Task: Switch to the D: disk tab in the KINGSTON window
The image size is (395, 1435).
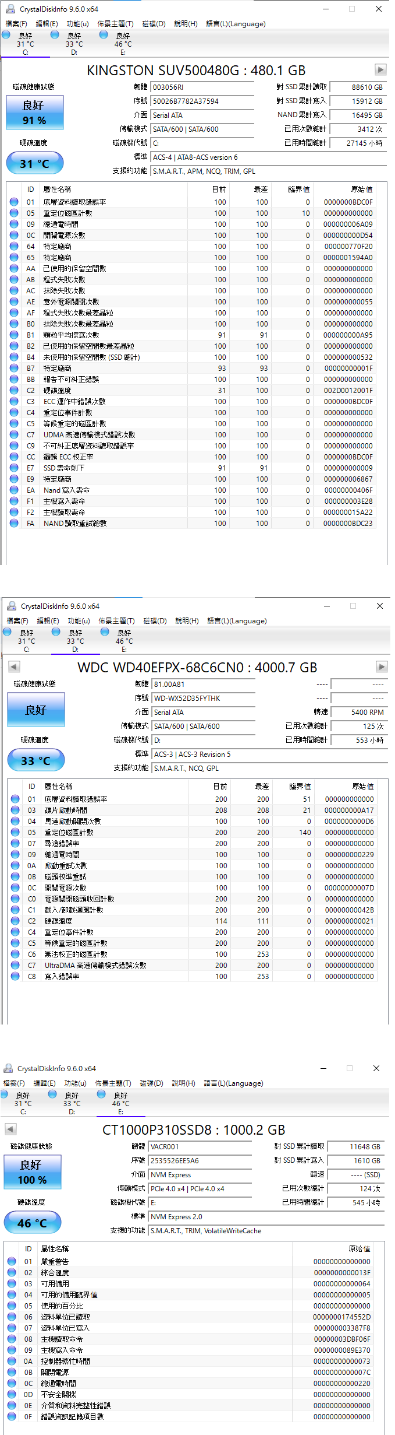Action: 74,44
